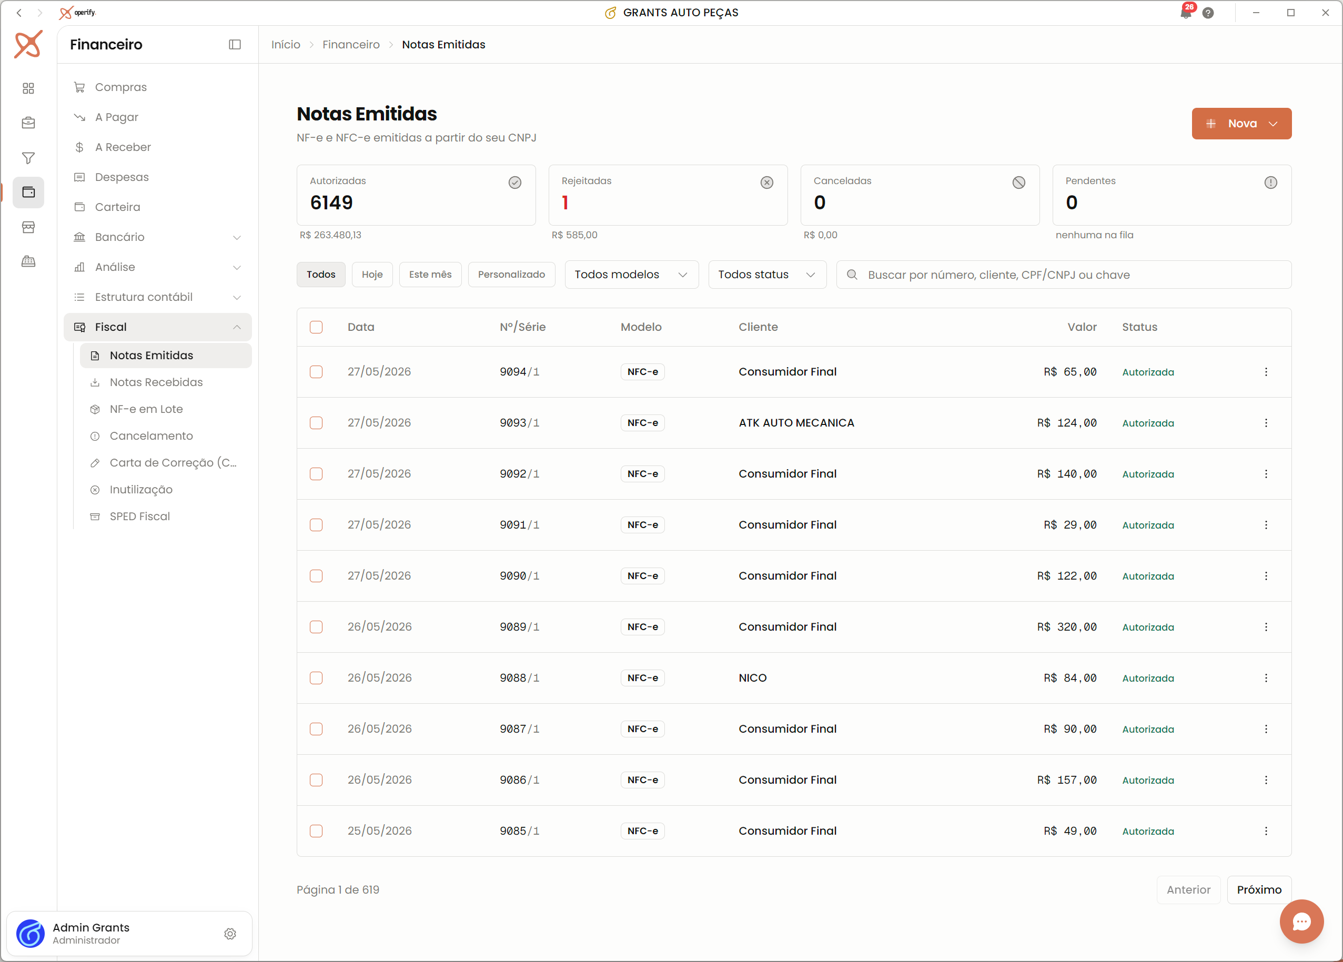Screen dimensions: 1343x962
Task: Open Inutilização under Fiscal
Action: point(166,490)
